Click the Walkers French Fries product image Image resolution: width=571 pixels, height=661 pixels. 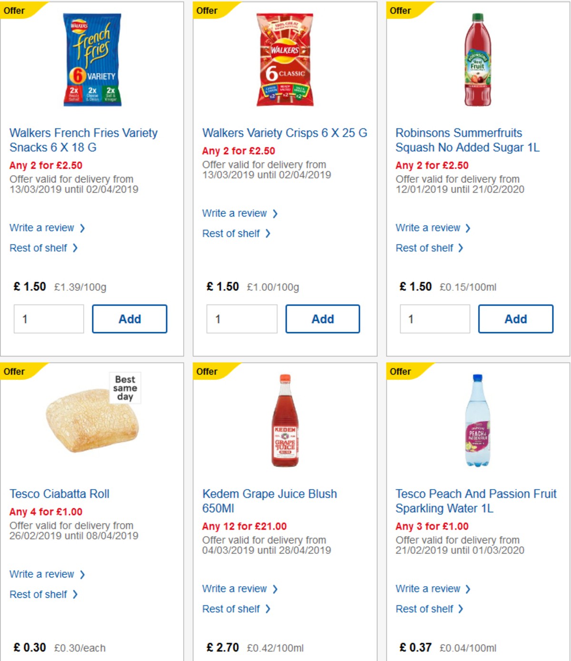pyautogui.click(x=92, y=60)
